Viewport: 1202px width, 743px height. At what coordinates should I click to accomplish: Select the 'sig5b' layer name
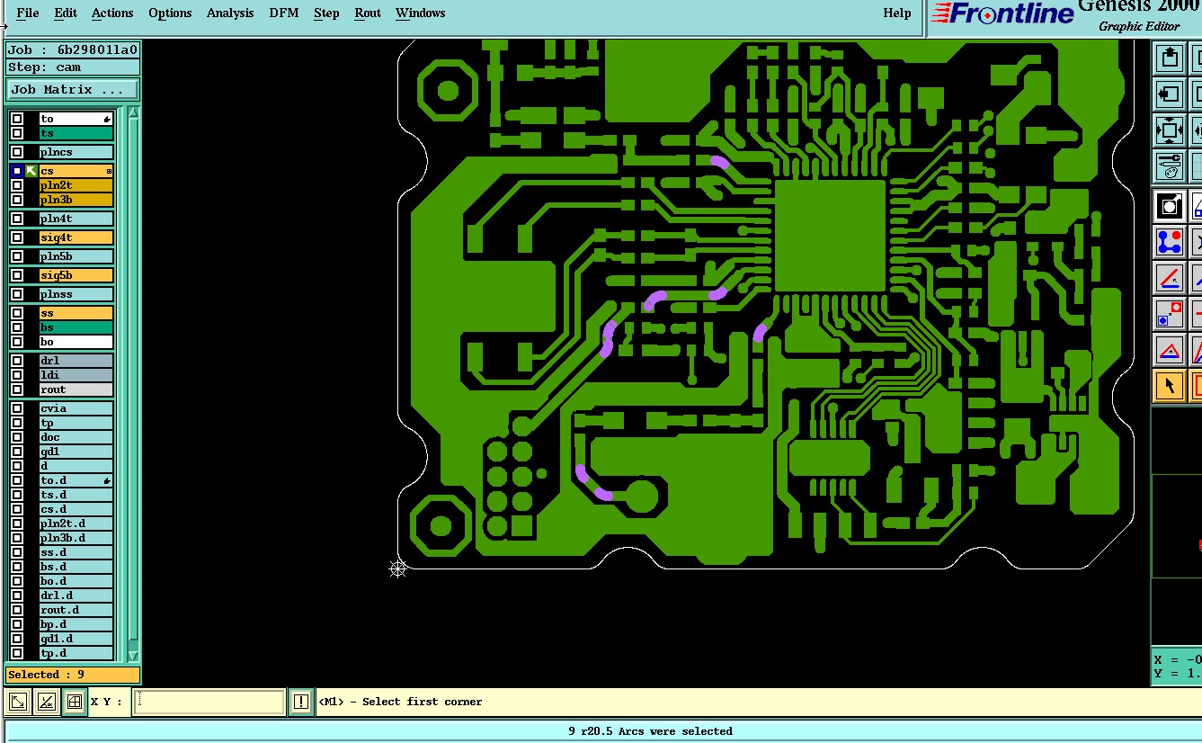coord(76,275)
